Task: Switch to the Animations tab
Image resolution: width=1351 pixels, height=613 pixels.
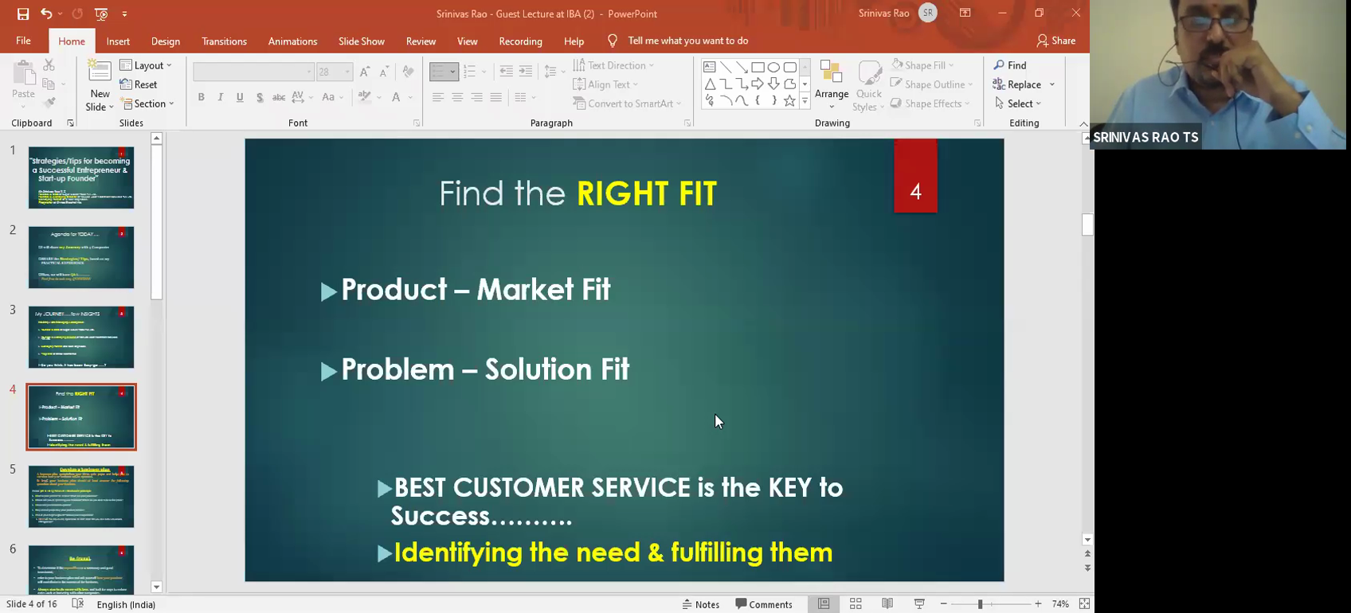Action: pos(292,41)
